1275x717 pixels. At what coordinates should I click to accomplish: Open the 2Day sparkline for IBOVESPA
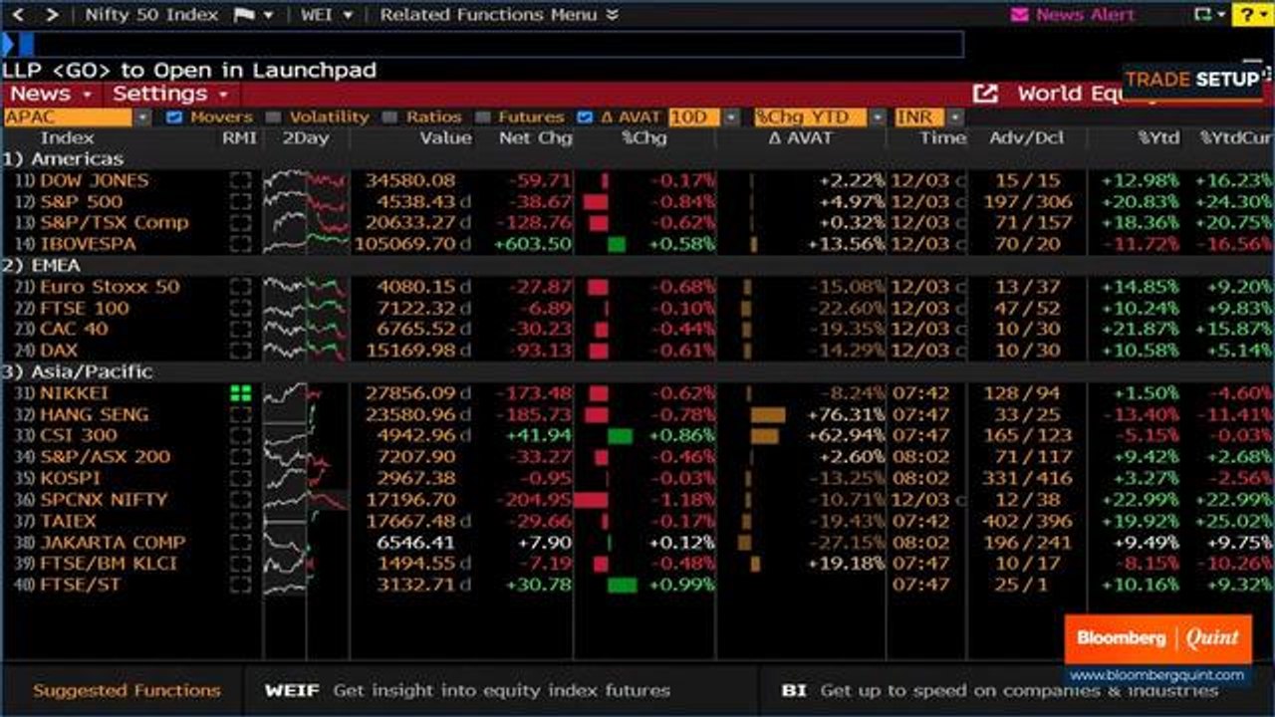point(305,244)
